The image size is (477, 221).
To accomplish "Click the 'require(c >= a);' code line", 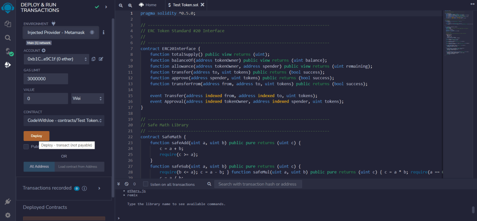I will pyautogui.click(x=179, y=154).
